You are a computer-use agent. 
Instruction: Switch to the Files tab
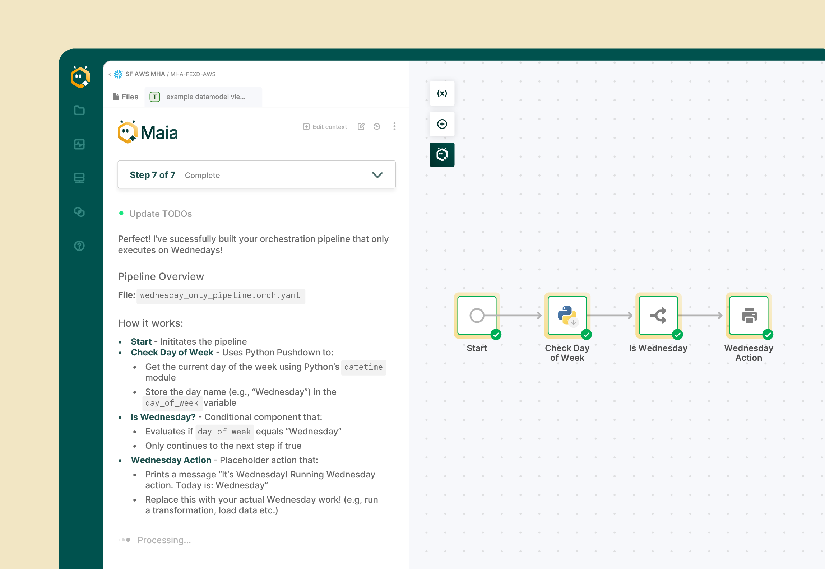tap(125, 97)
